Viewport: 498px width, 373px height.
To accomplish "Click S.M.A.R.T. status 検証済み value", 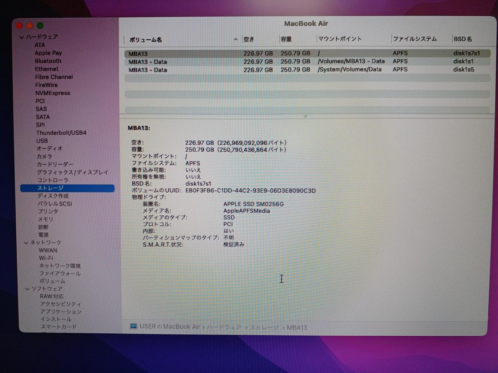I will pos(233,245).
